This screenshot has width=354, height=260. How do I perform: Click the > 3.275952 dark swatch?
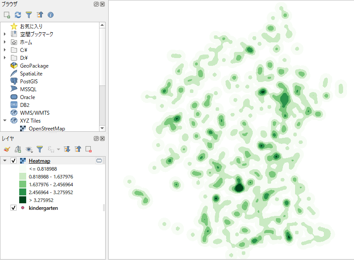click(23, 200)
